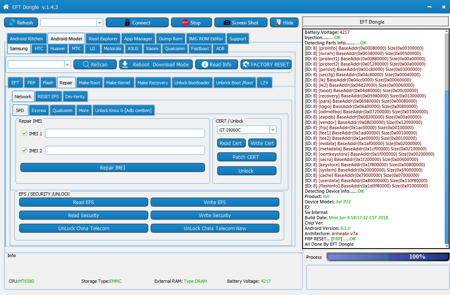Viewport: 450px width, 295px height.
Task: Switch to the Make Root tab
Action: click(89, 83)
